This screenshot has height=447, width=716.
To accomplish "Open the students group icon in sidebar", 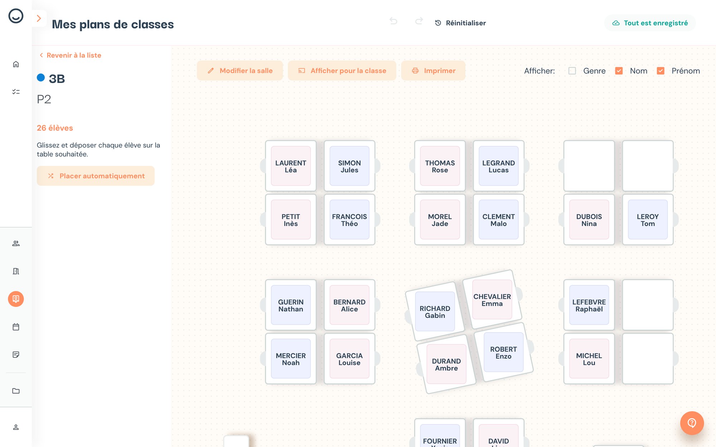I will 16,244.
